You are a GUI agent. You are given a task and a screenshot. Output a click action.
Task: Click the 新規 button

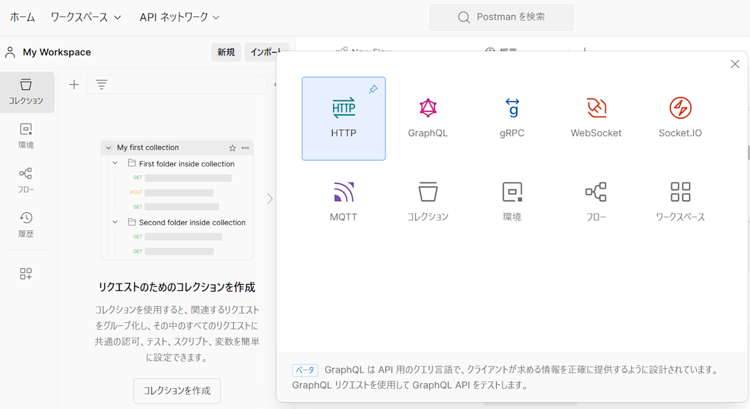(226, 52)
